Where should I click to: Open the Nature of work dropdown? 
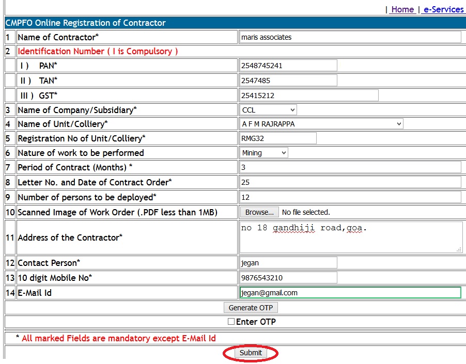[263, 153]
